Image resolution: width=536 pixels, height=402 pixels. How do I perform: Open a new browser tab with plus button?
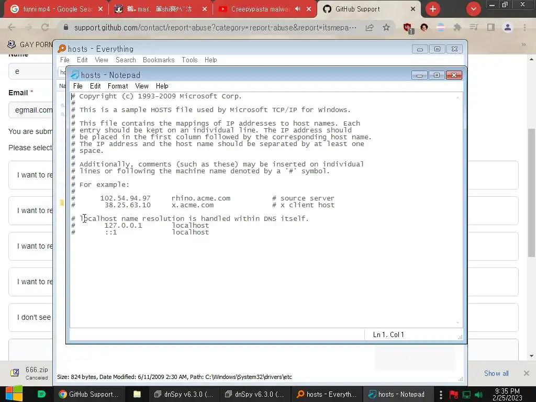433,9
